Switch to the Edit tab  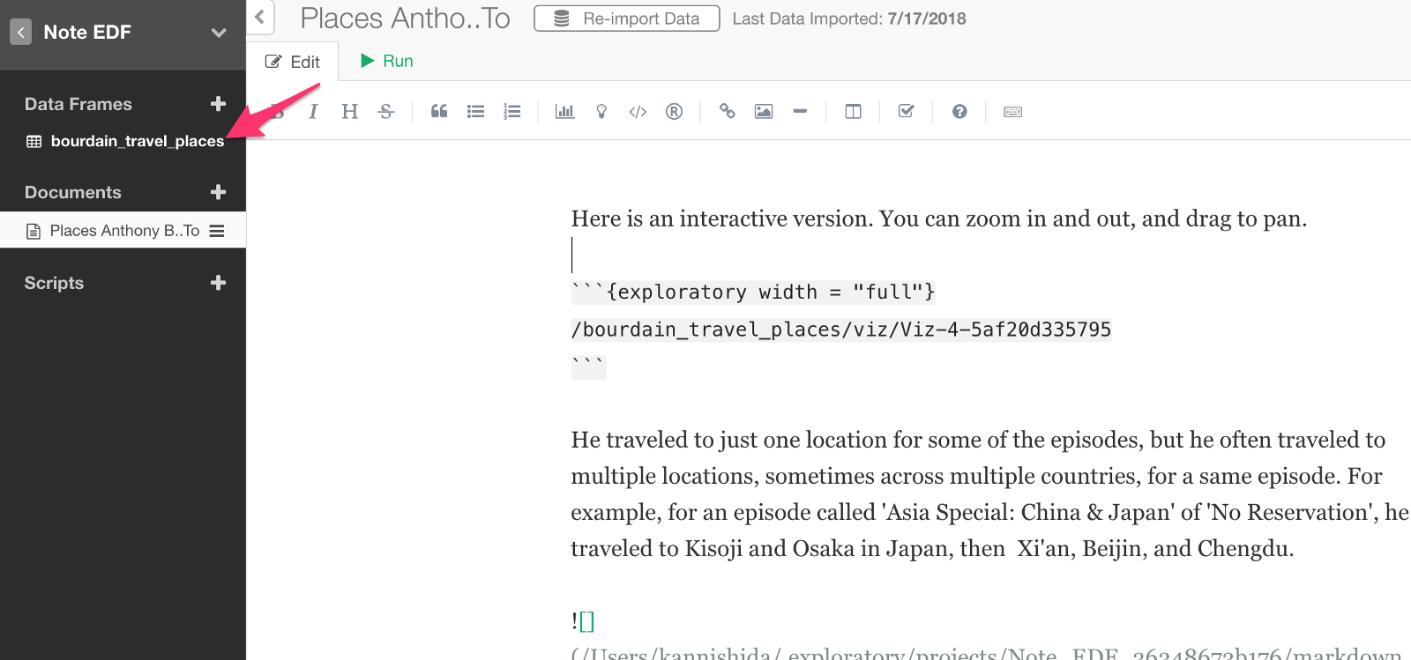[x=293, y=62]
